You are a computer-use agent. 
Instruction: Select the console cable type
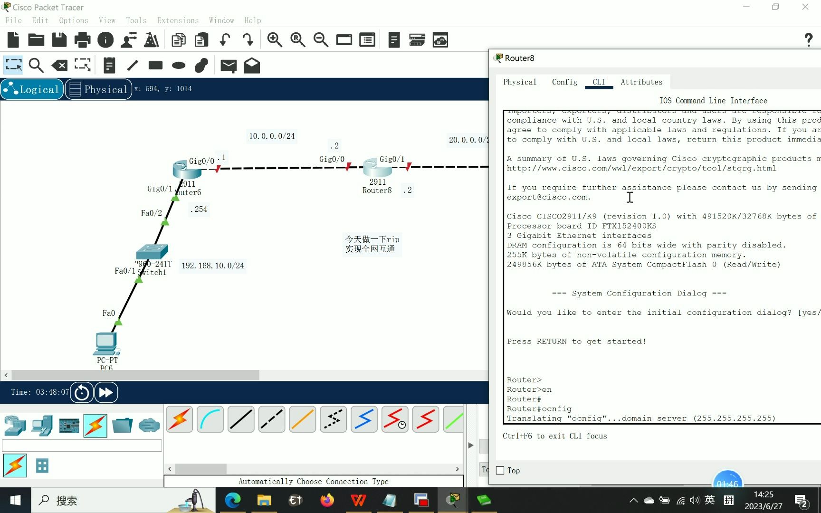click(210, 419)
